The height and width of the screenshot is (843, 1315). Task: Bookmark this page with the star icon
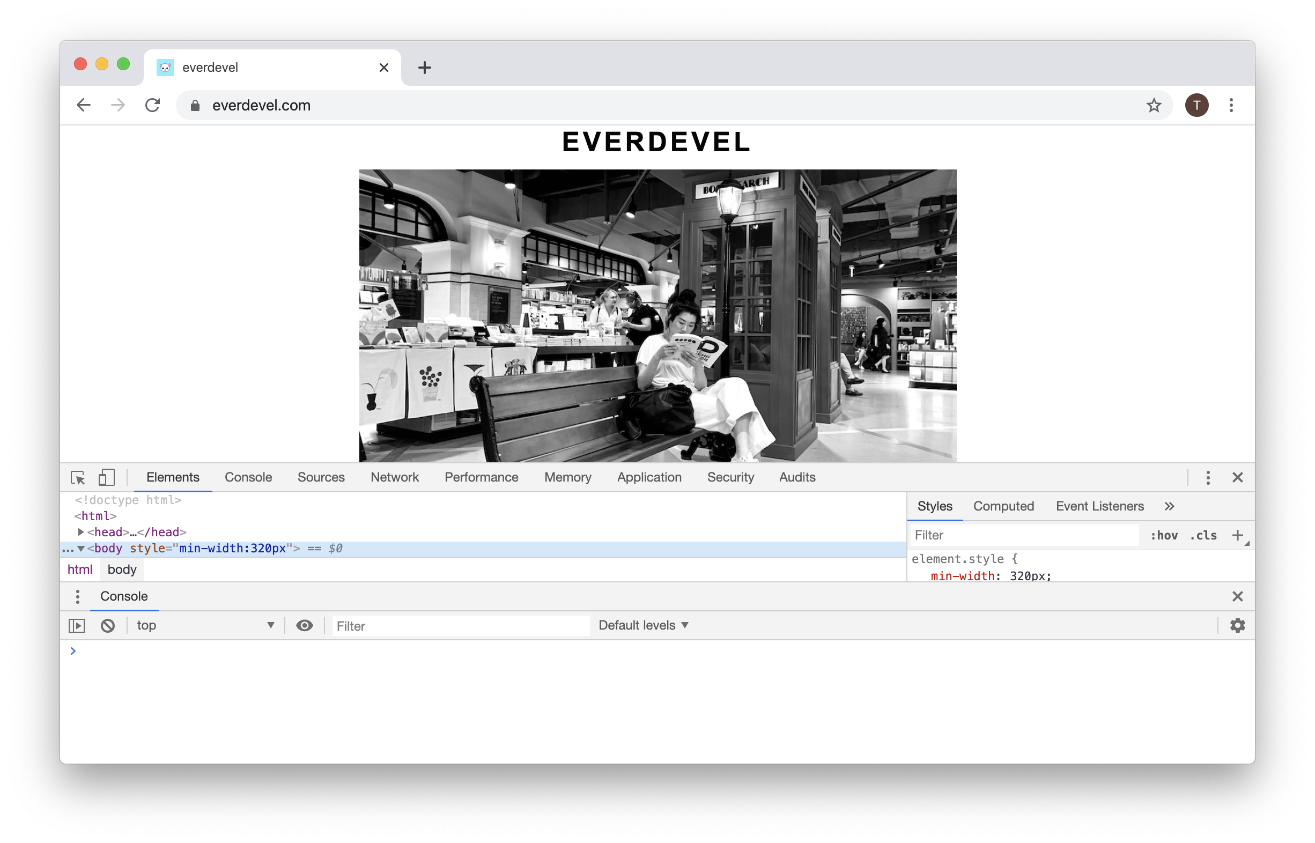(x=1154, y=105)
